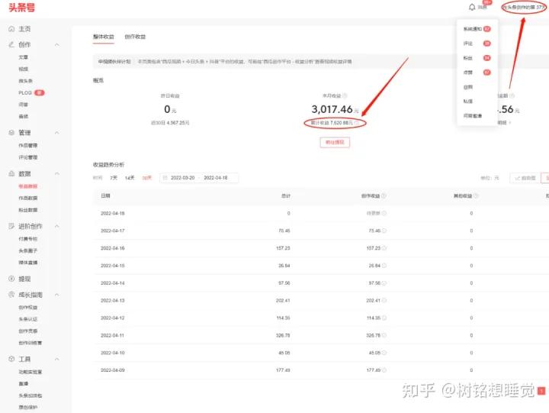549x413 pixels.
Task: Collapse the 成长指南 sidebar section chevron
Action: [x=56, y=295]
